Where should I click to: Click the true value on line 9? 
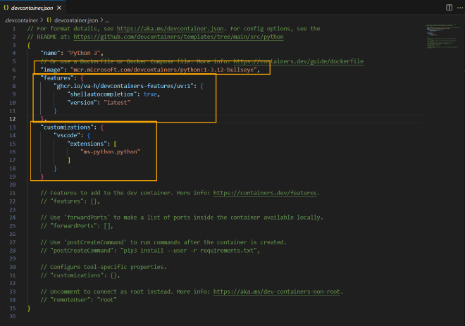point(150,94)
